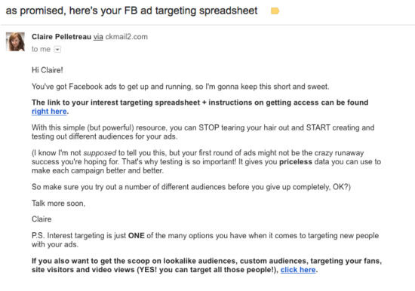
Task: Click the bold sentence about interest targeting spreadsheet
Action: point(200,107)
